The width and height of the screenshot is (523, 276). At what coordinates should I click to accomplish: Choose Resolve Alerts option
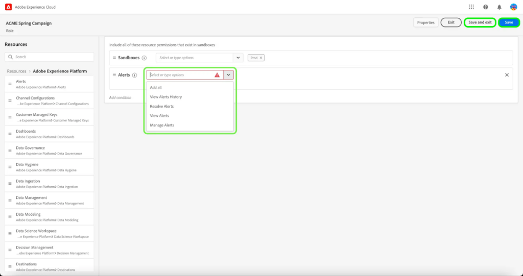coord(190,106)
